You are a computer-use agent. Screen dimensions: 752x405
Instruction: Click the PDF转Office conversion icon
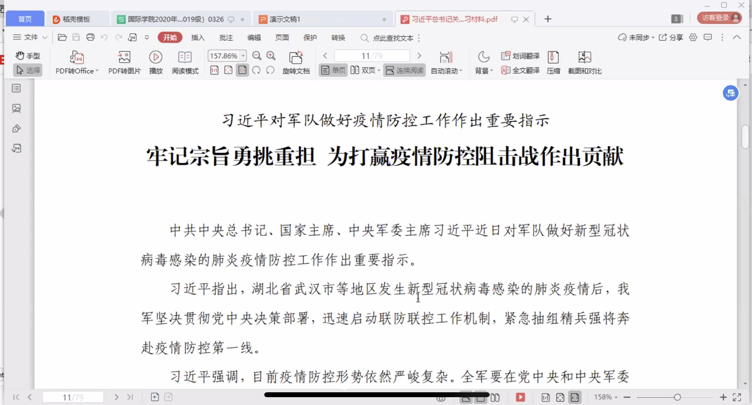coord(76,58)
